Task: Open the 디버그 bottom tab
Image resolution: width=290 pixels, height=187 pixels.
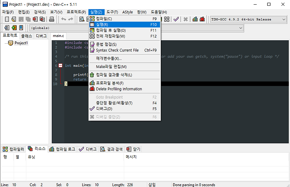Action: coord(88,149)
